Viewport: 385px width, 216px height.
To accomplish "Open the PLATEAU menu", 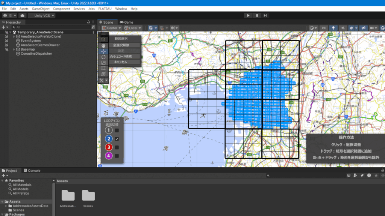I will [x=105, y=9].
